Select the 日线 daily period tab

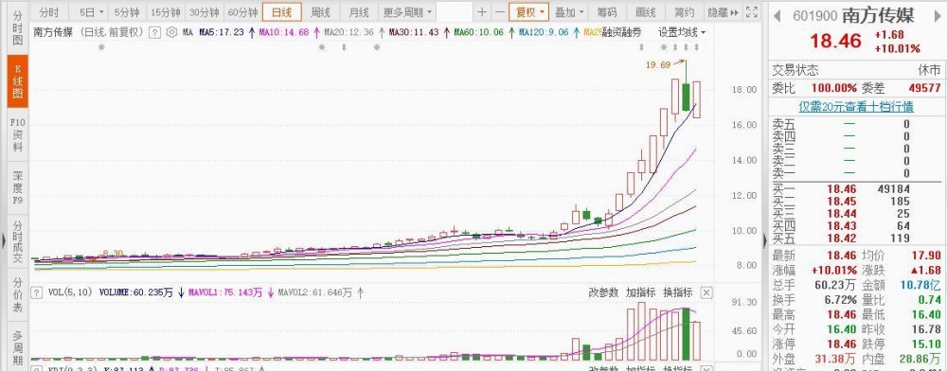[282, 12]
